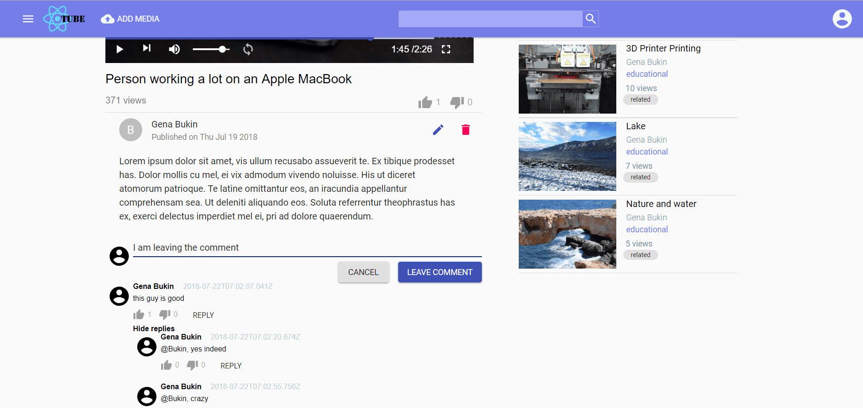Click the ADD MEDIA upload button
This screenshot has width=863, height=408.
[130, 19]
